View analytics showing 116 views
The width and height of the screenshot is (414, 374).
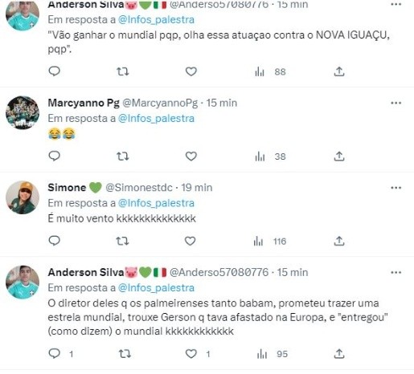pos(269,242)
